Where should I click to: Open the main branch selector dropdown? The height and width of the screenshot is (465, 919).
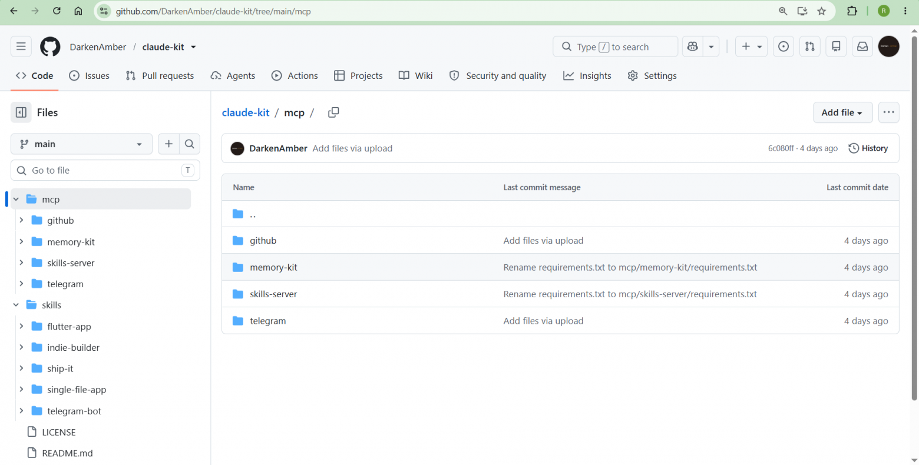pos(81,144)
